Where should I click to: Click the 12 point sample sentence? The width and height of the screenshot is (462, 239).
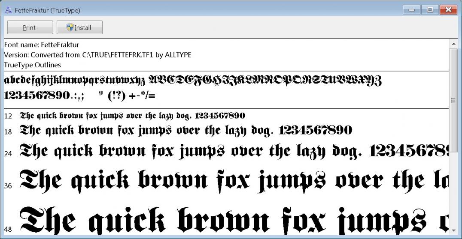(132, 116)
